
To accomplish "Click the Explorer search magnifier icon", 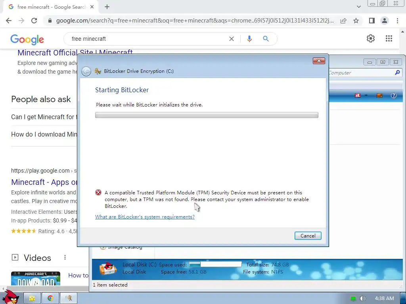I will coord(397,73).
